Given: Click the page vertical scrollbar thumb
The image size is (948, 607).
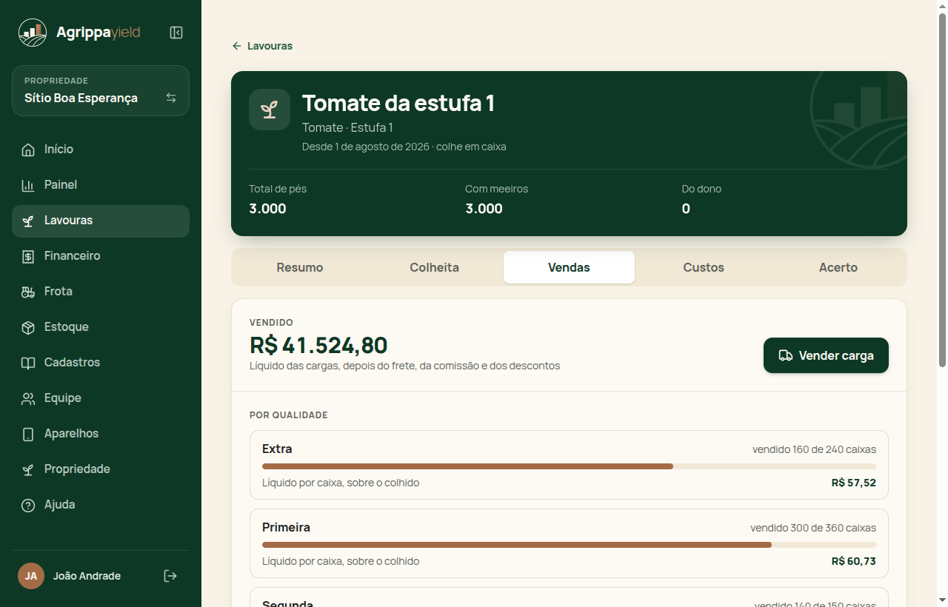Looking at the screenshot, I should (x=942, y=190).
